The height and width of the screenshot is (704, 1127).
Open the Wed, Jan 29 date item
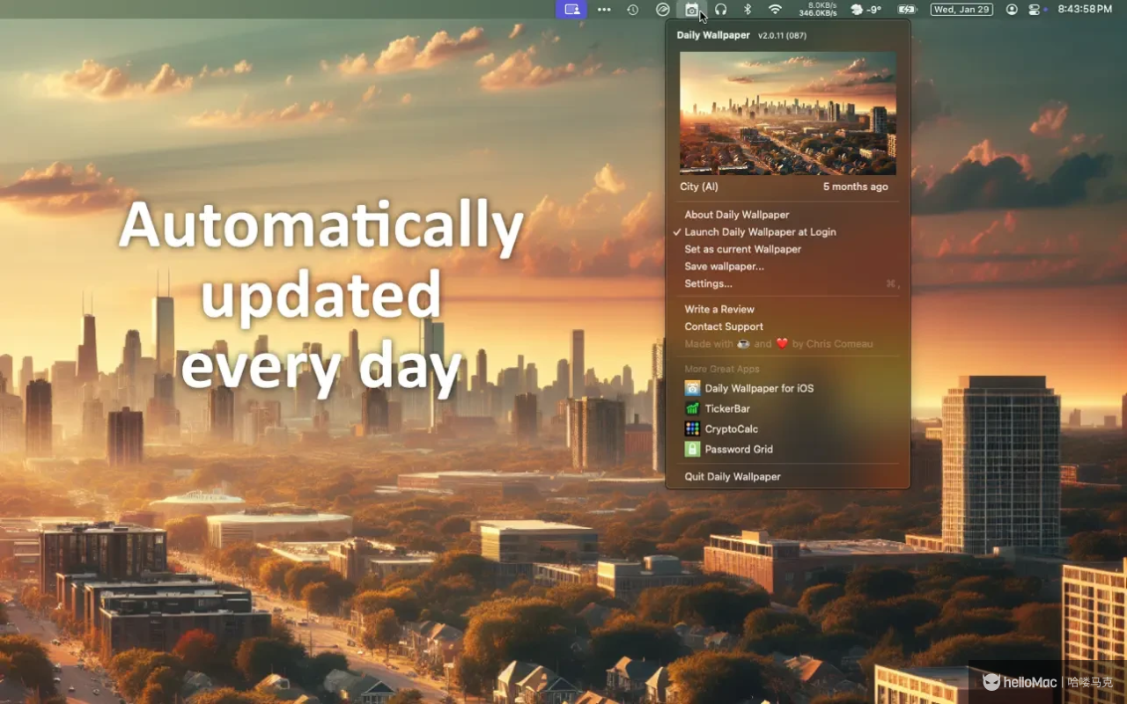pyautogui.click(x=961, y=10)
